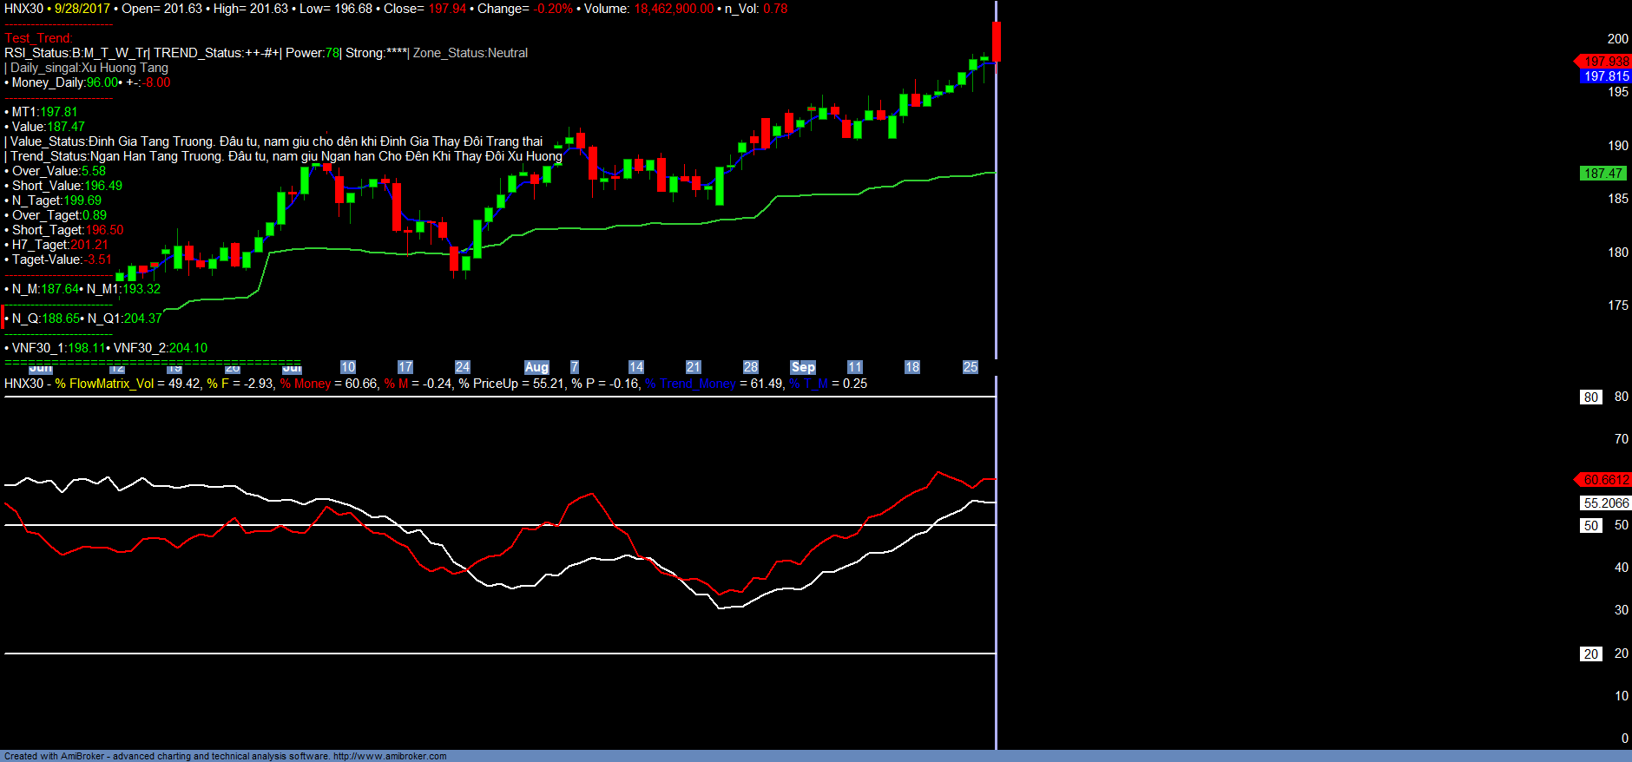The height and width of the screenshot is (762, 1632).
Task: Select date marker 25 on the time axis
Action: [971, 367]
